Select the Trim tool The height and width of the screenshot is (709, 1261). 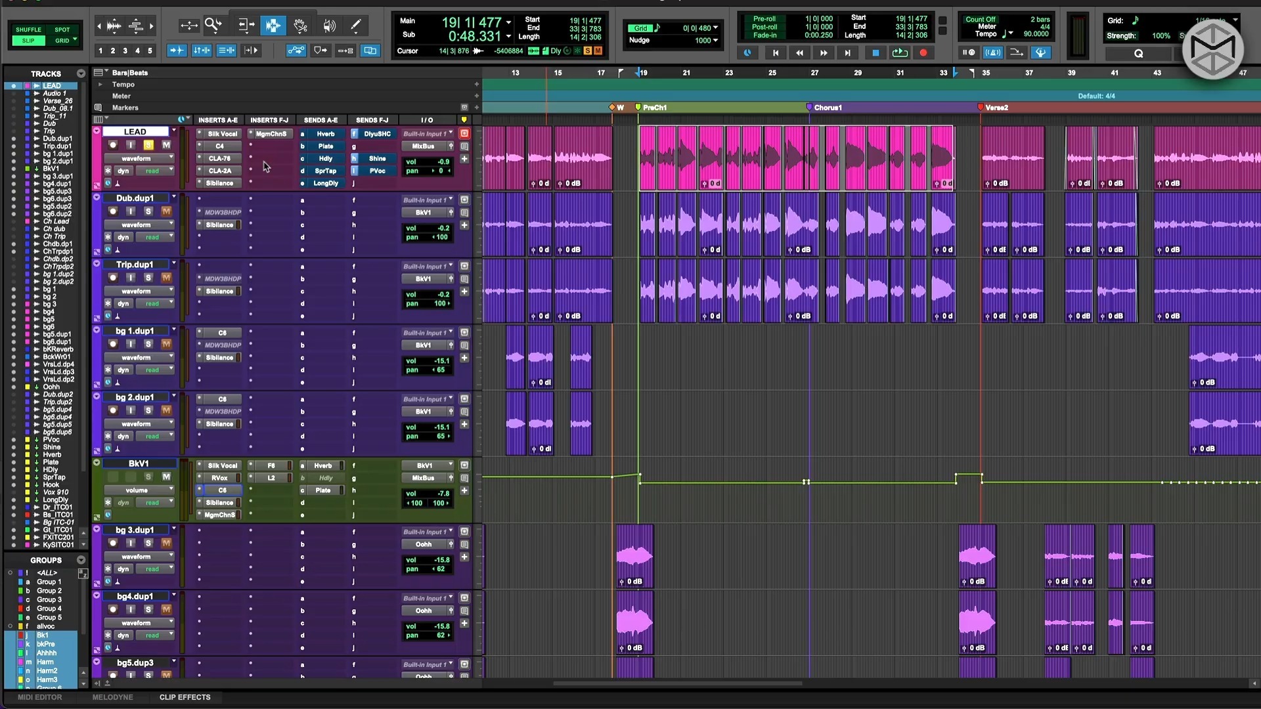pos(246,26)
